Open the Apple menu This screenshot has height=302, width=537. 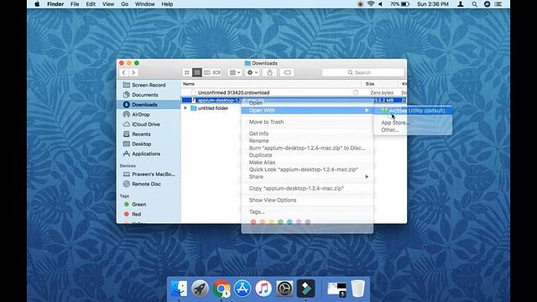click(x=37, y=4)
